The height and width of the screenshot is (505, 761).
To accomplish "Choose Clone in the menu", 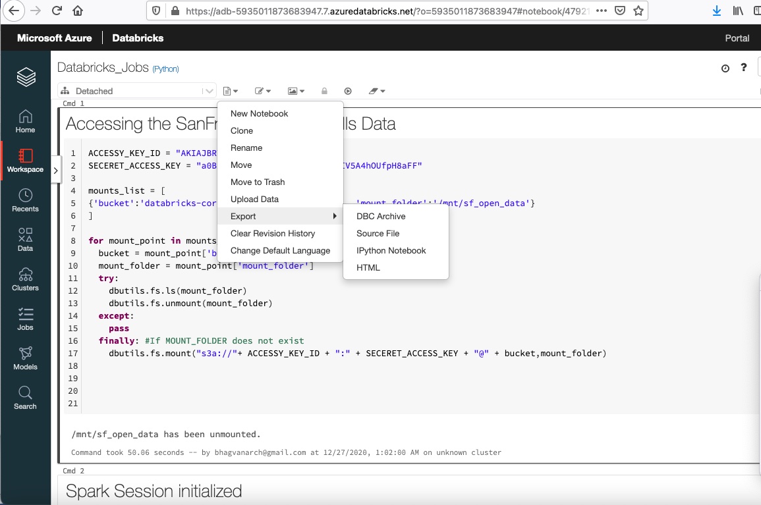I will click(280, 130).
